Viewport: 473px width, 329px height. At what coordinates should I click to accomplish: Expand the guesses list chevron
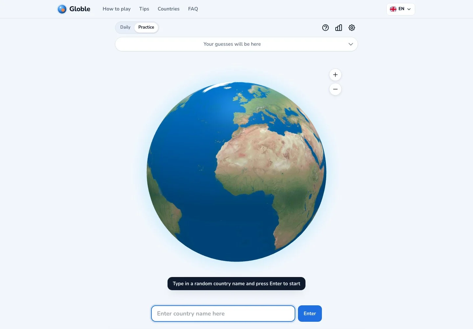351,44
